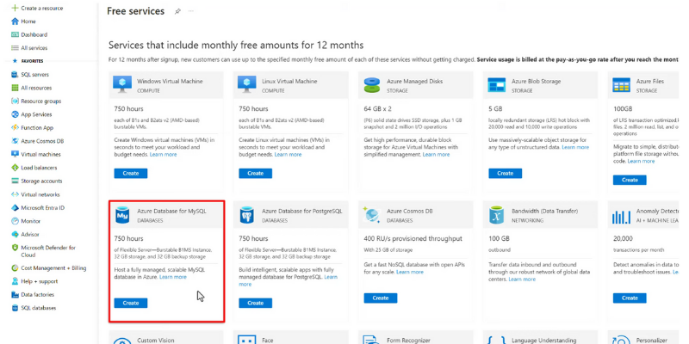Image resolution: width=689 pixels, height=344 pixels.
Task: Create an Azure Blob Storage account
Action: coord(506,174)
